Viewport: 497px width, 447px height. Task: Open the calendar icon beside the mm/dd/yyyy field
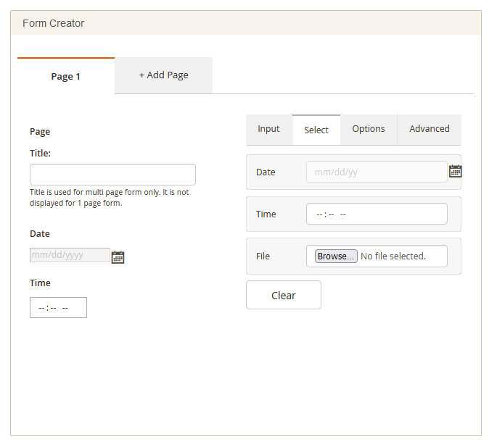[x=118, y=256]
